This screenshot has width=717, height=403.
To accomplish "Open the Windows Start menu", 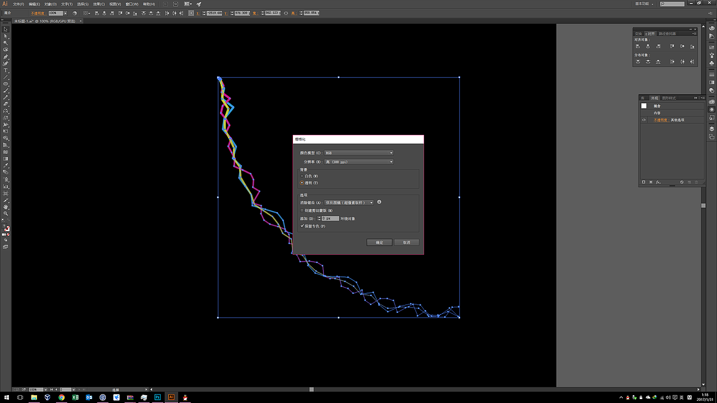I will [x=6, y=397].
